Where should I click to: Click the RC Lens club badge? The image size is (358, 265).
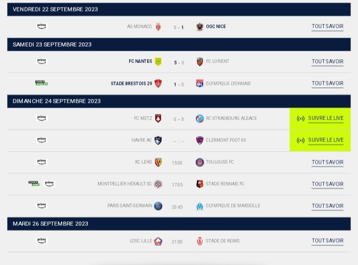click(x=158, y=162)
